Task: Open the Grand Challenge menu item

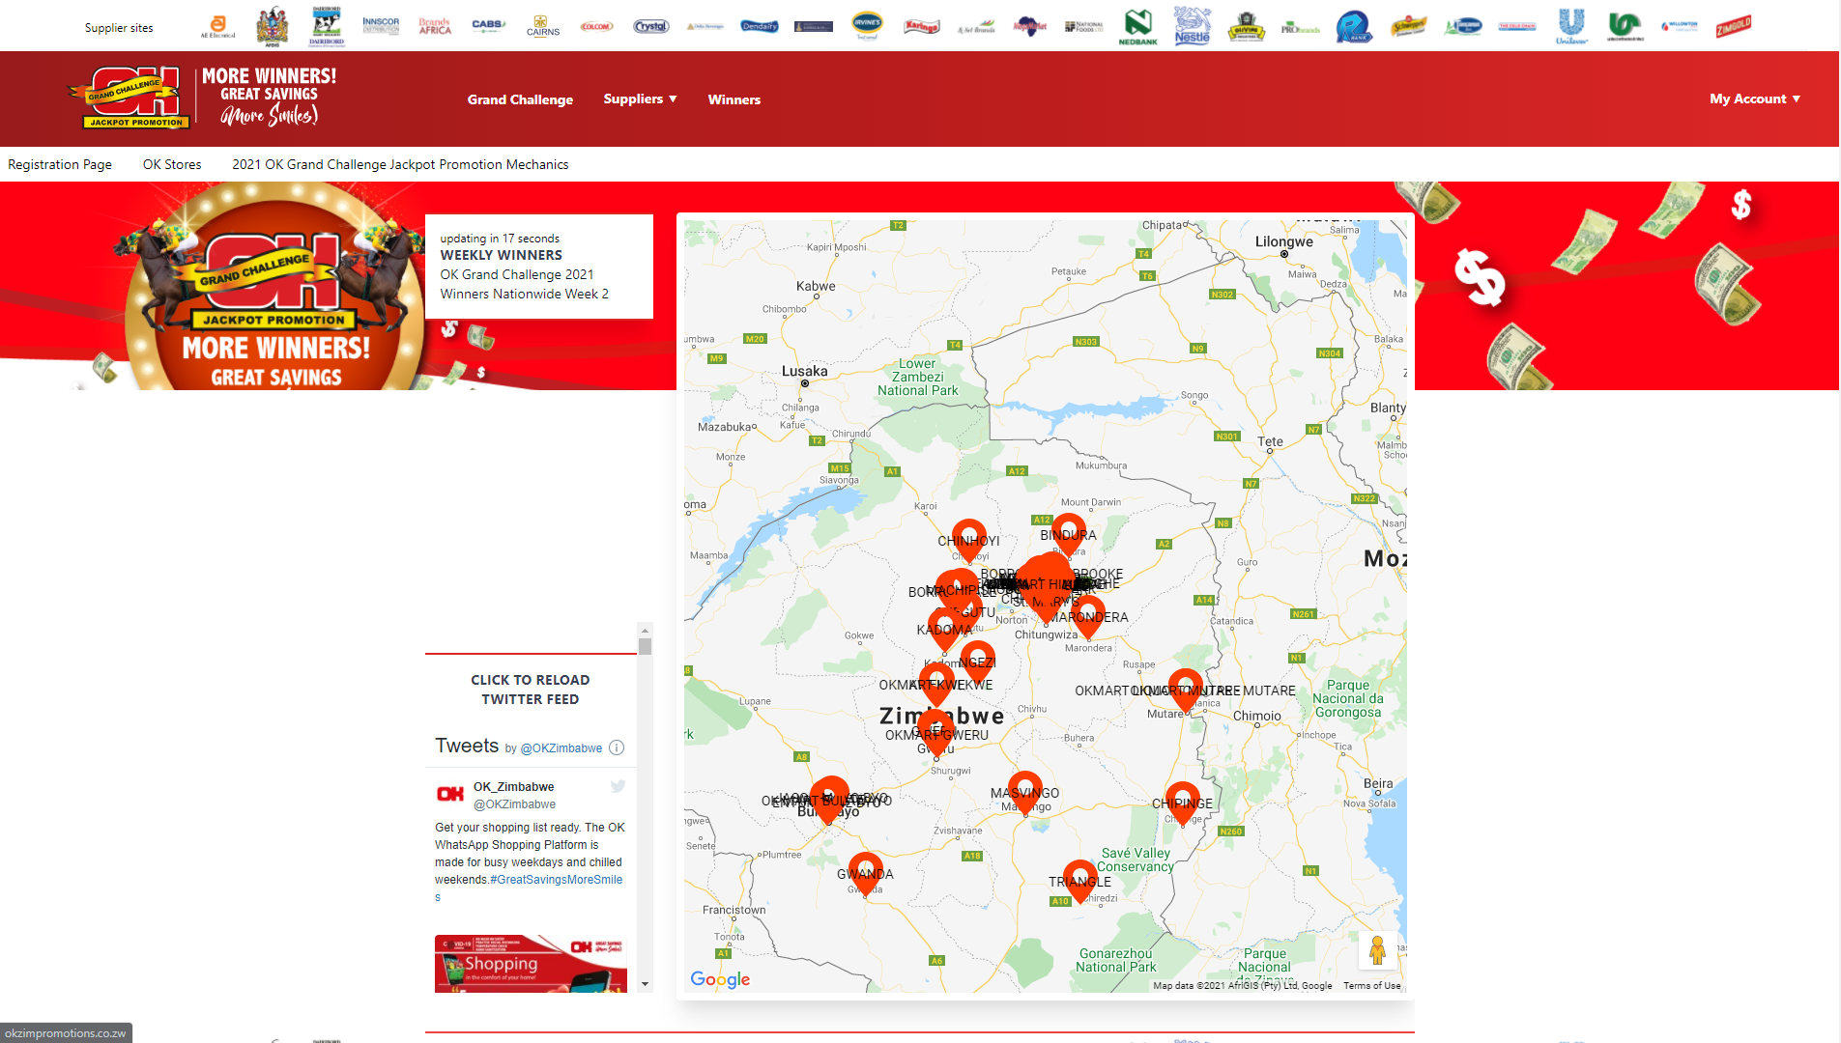Action: (520, 99)
